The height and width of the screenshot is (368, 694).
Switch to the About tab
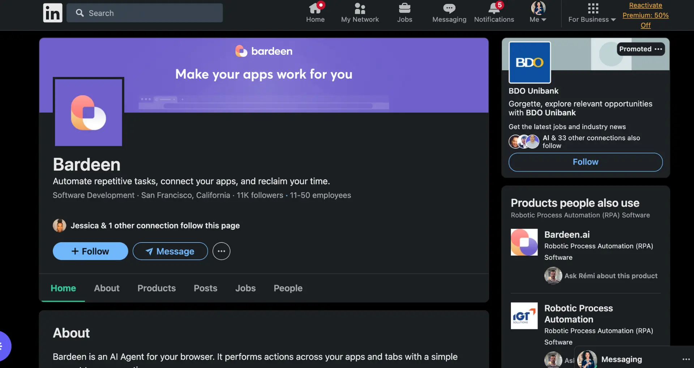(107, 288)
